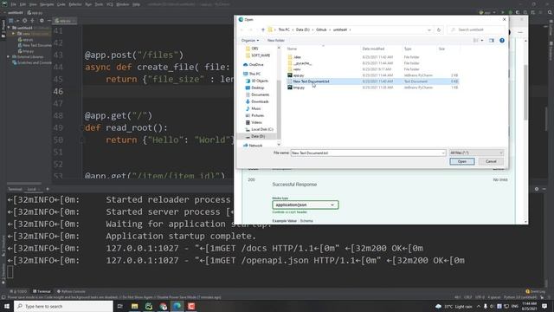Click Github segment in address breadcrumb

[321, 29]
